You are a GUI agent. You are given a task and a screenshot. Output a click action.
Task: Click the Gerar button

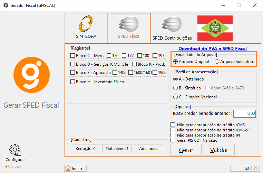186,150
